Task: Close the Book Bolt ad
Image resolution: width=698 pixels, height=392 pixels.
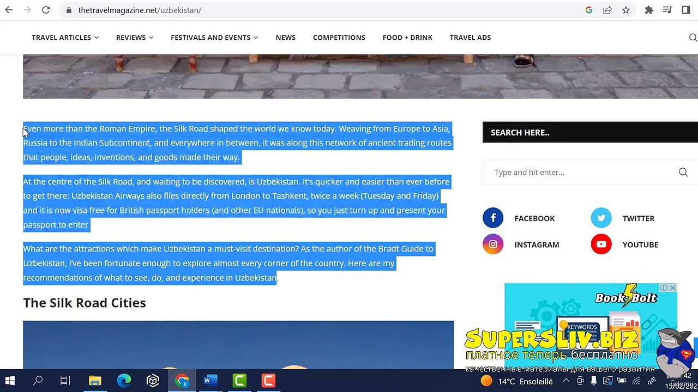Action: click(x=673, y=287)
